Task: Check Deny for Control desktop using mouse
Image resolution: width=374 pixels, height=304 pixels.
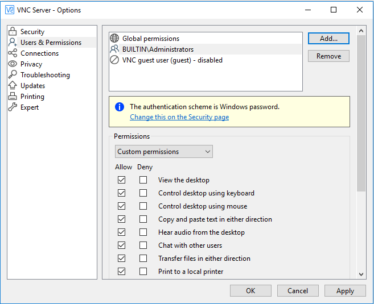Action: click(x=143, y=206)
